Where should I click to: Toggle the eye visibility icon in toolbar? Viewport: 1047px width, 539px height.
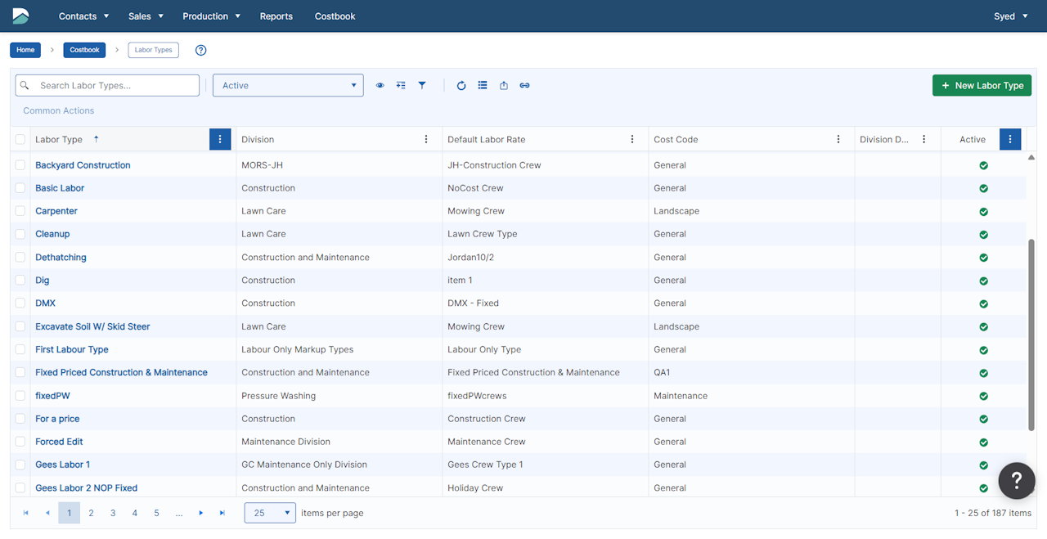380,85
